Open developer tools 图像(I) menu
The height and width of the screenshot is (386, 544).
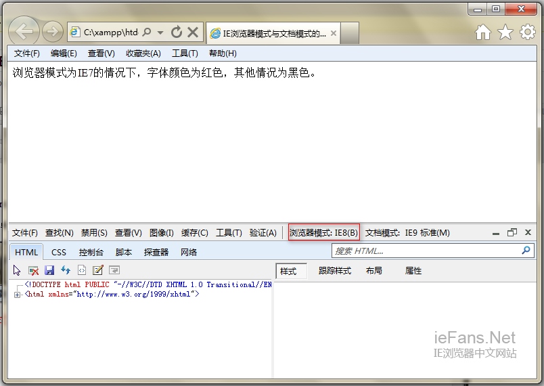(161, 232)
